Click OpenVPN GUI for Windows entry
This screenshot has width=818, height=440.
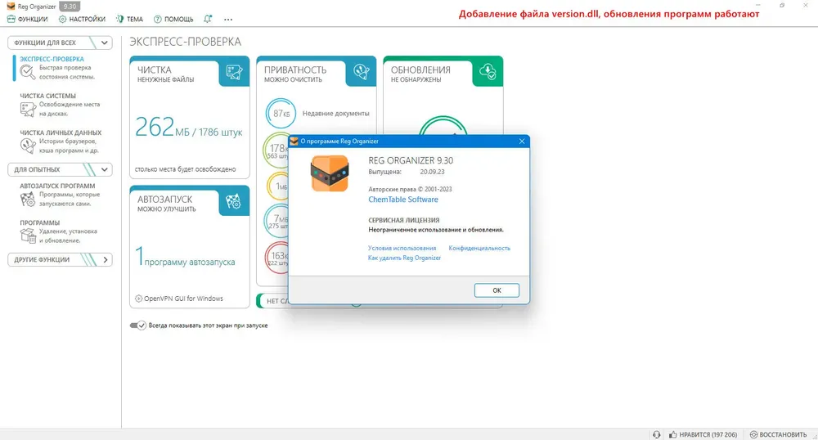pos(179,299)
